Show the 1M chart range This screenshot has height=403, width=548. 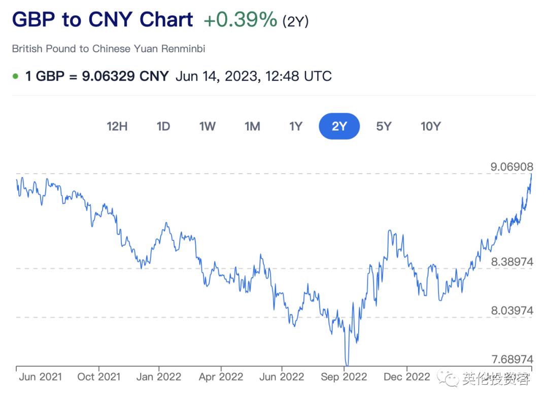252,126
